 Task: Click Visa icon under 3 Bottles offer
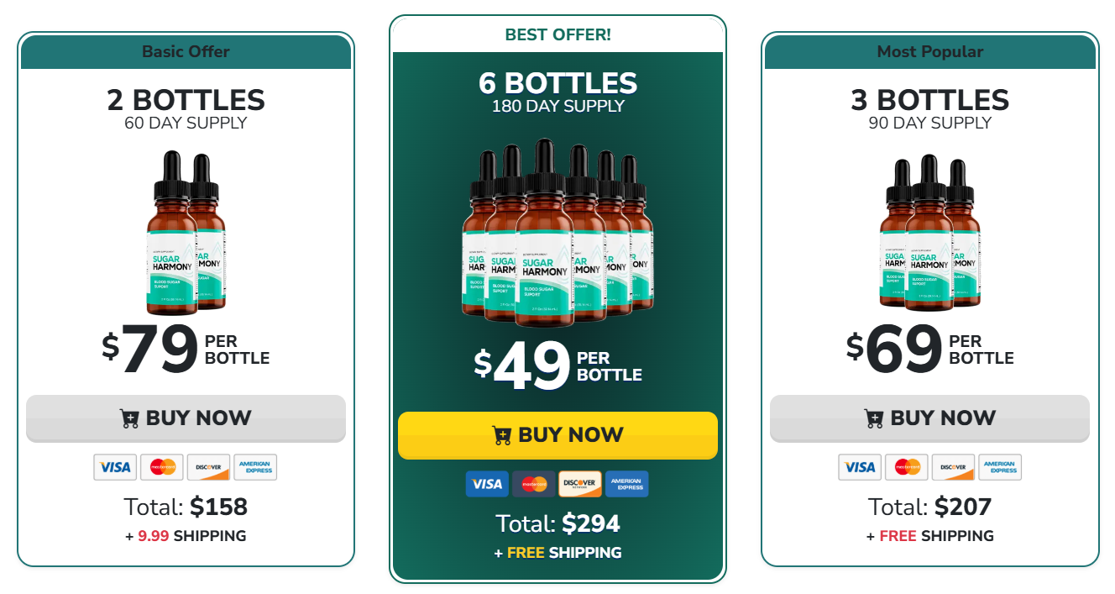[860, 467]
